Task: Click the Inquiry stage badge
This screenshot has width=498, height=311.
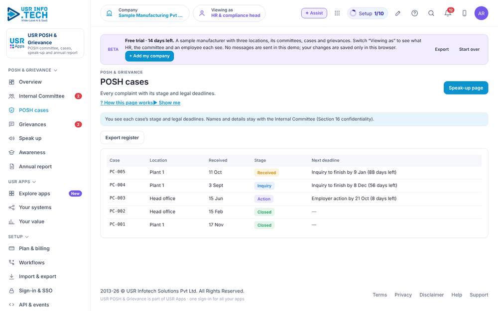Action: pos(264,186)
